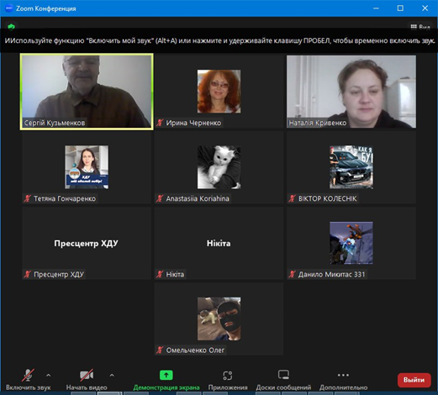Image resolution: width=438 pixels, height=395 pixels.
Task: Click muted mic icon beside Ирина Черненко
Action: pos(160,123)
